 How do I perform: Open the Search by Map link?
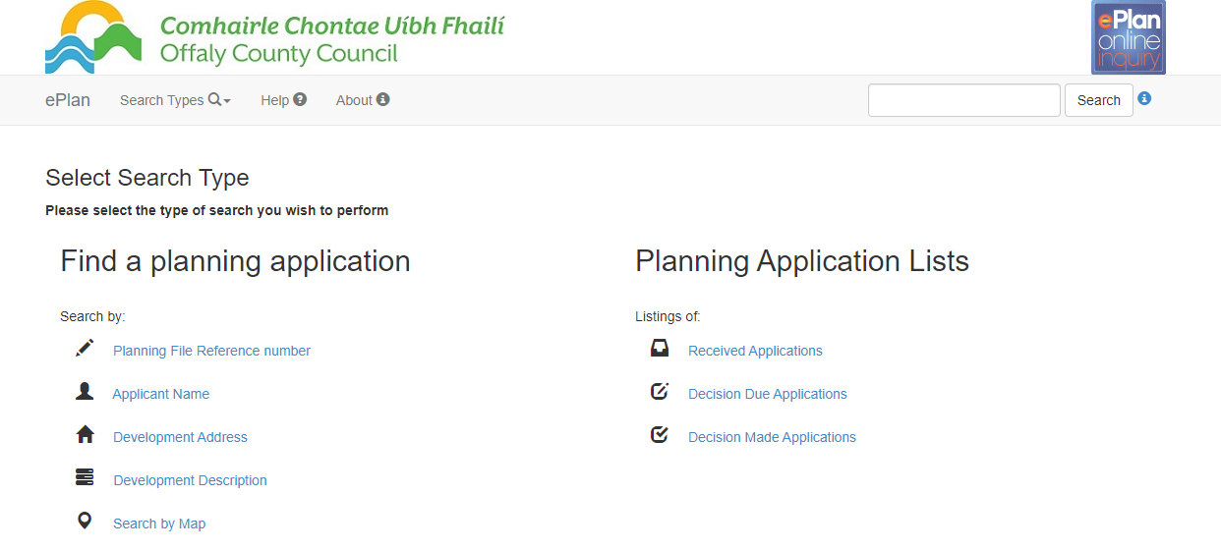159,523
